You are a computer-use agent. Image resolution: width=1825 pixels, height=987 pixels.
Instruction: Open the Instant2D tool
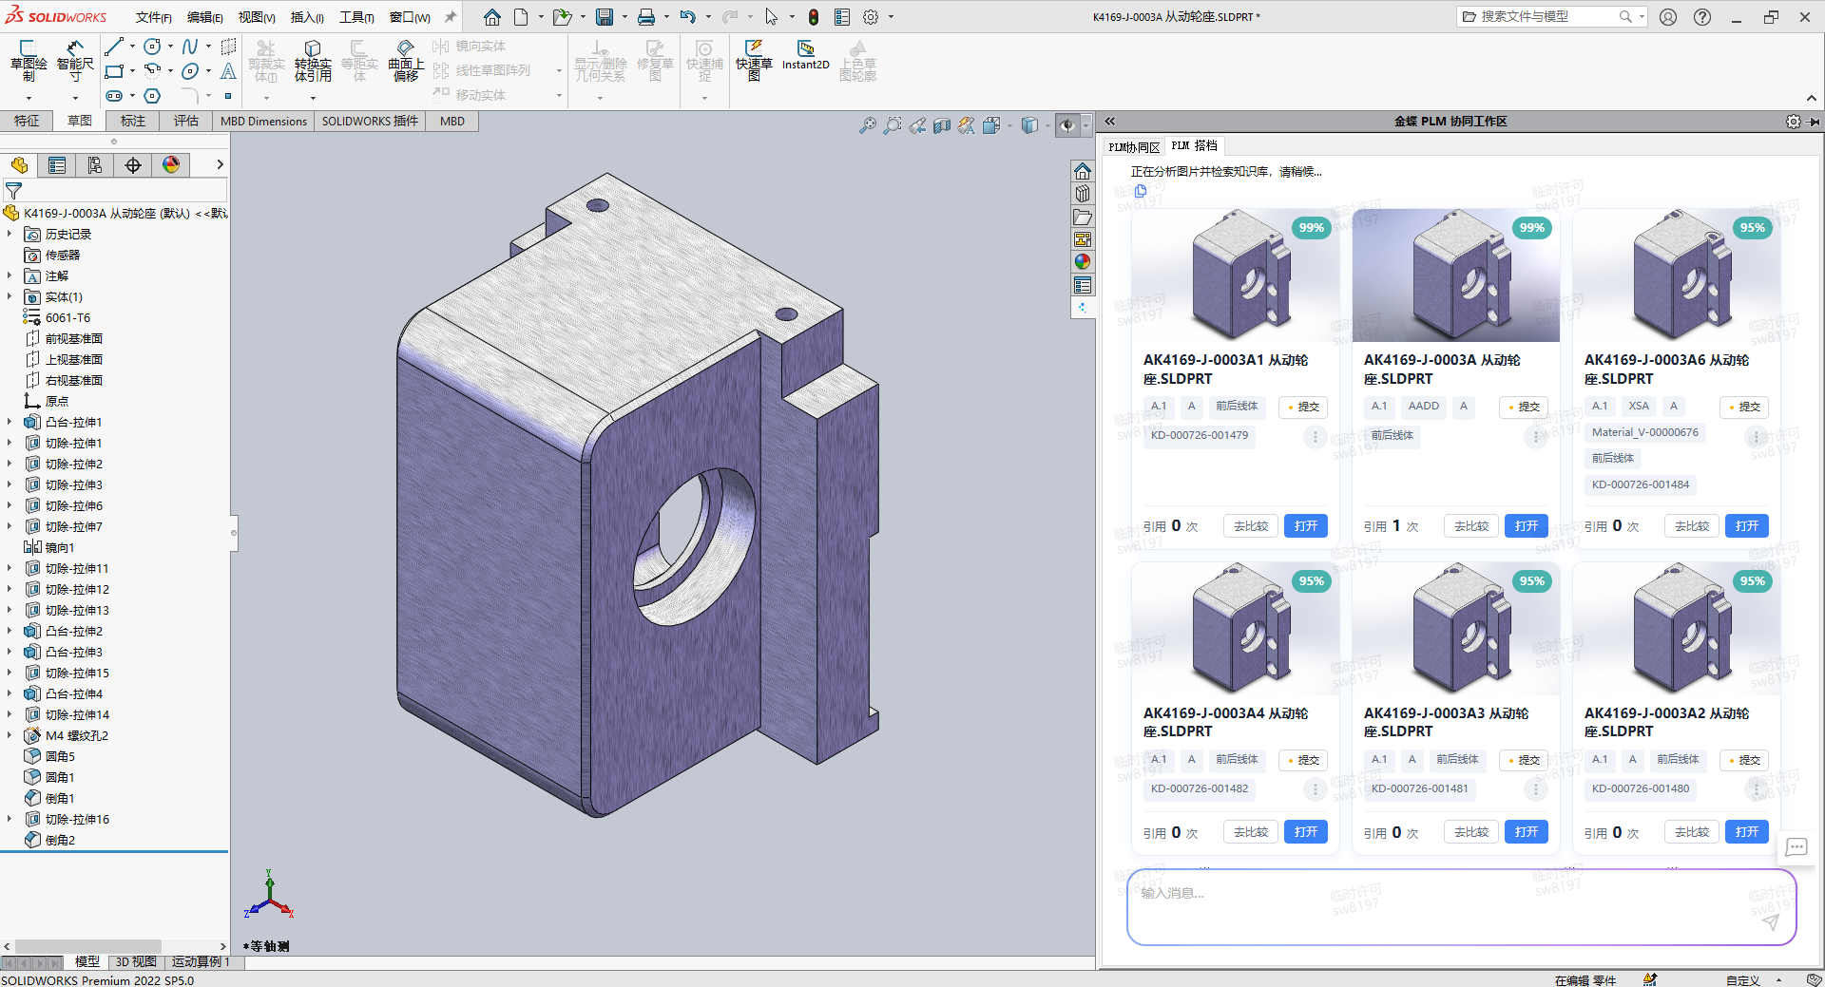point(806,56)
